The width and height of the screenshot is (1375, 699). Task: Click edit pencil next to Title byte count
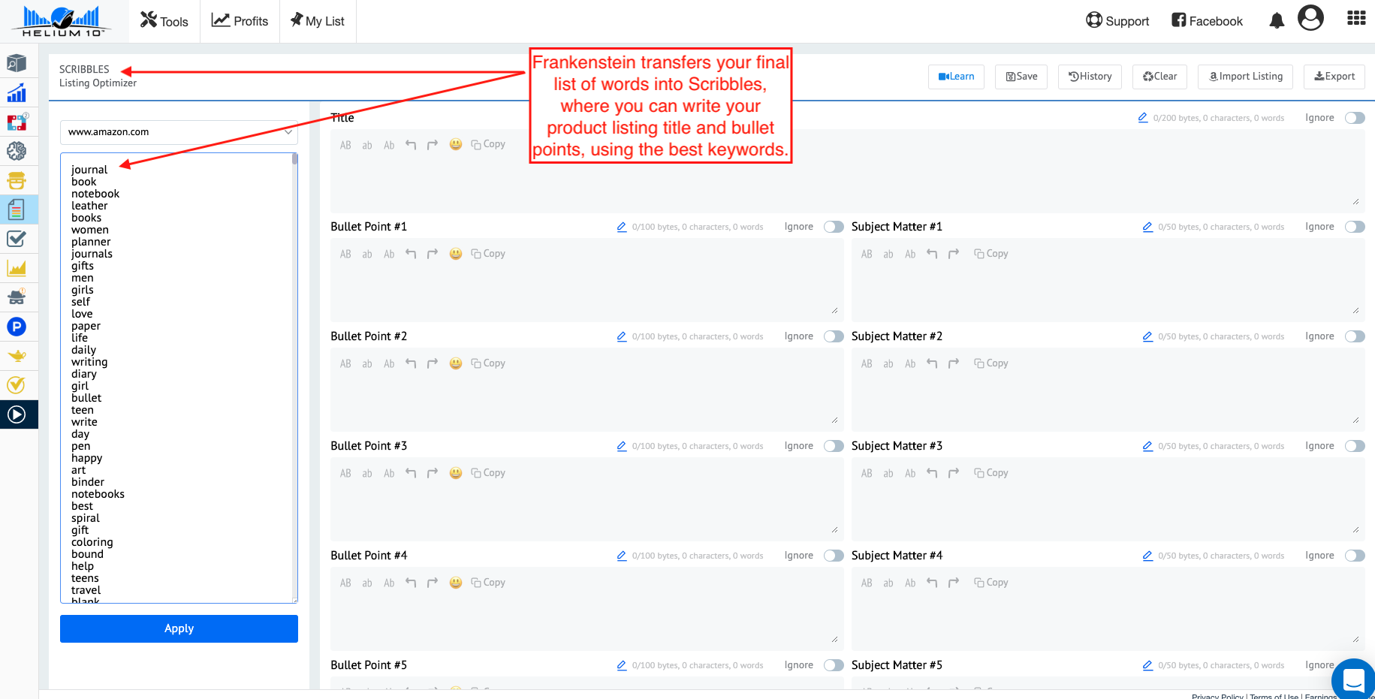pos(1143,118)
